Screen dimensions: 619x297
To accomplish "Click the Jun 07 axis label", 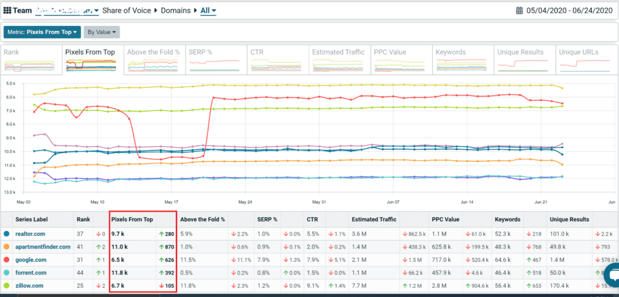I will click(x=393, y=202).
